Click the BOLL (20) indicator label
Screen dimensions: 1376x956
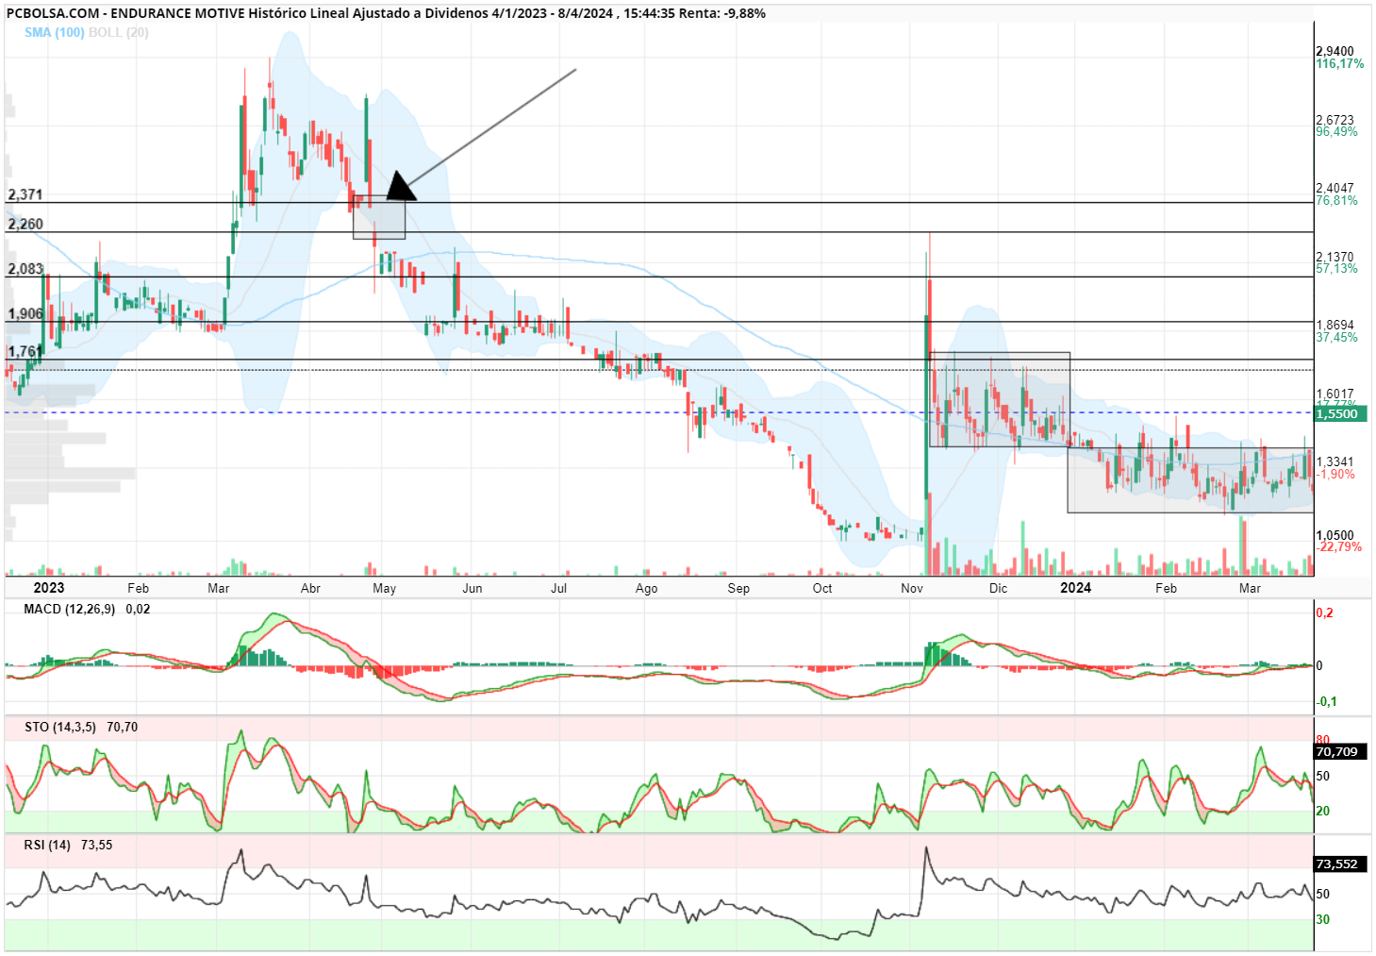pyautogui.click(x=119, y=32)
